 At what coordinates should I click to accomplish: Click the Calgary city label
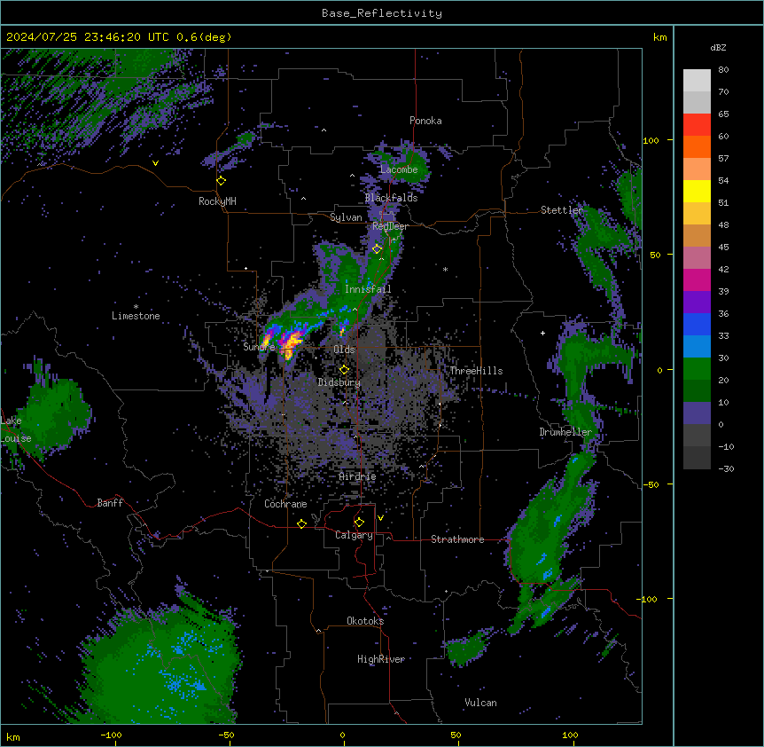pos(354,535)
